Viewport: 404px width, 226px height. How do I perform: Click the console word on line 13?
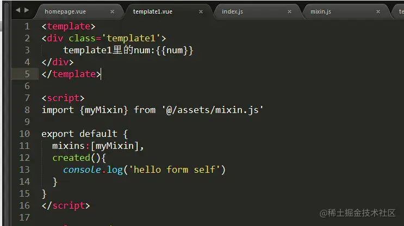(82, 169)
